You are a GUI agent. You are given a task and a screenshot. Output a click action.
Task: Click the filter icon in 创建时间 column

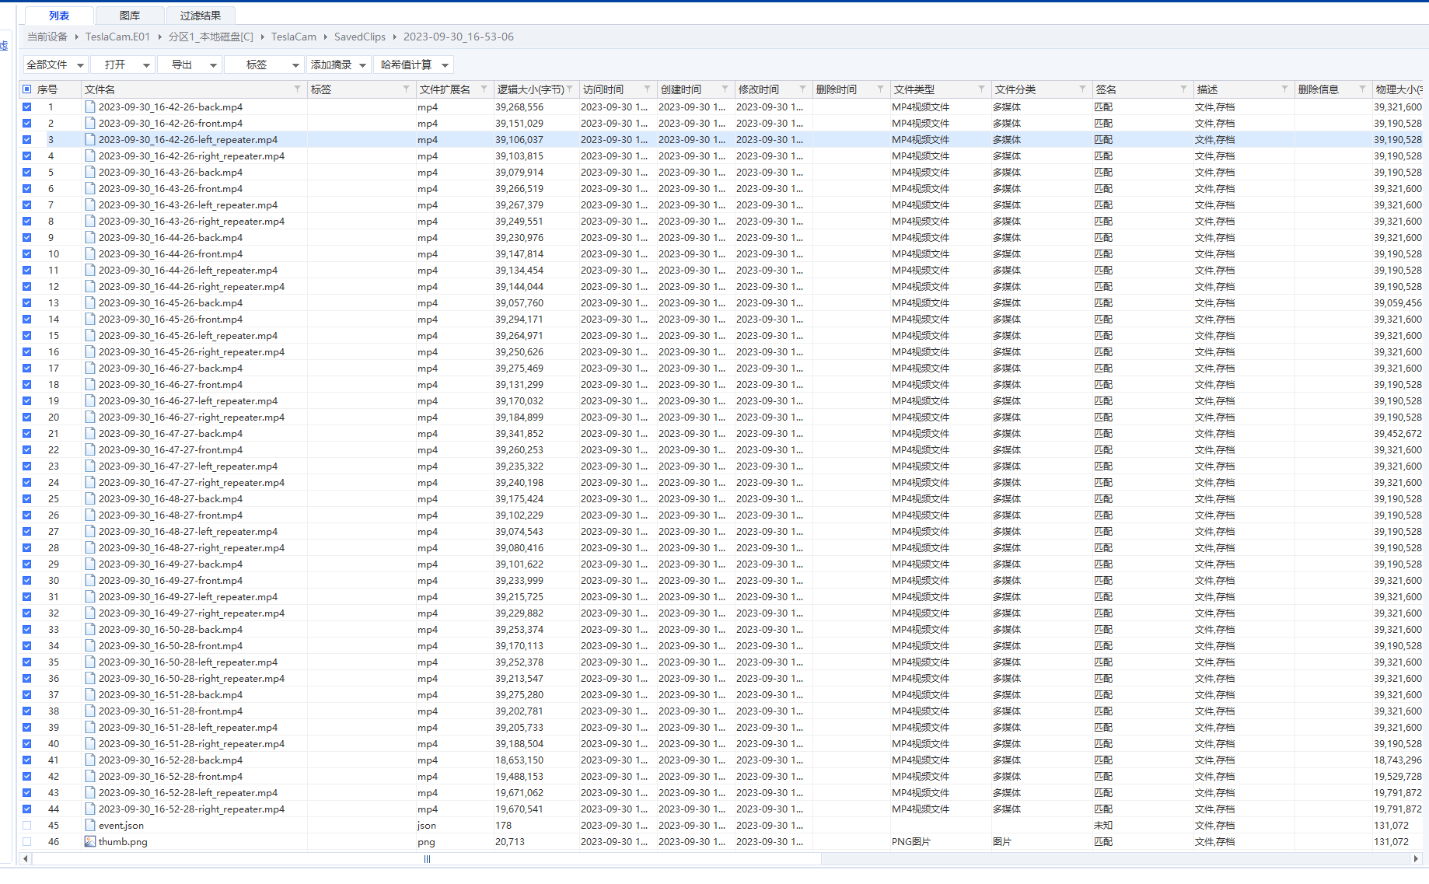tap(725, 89)
